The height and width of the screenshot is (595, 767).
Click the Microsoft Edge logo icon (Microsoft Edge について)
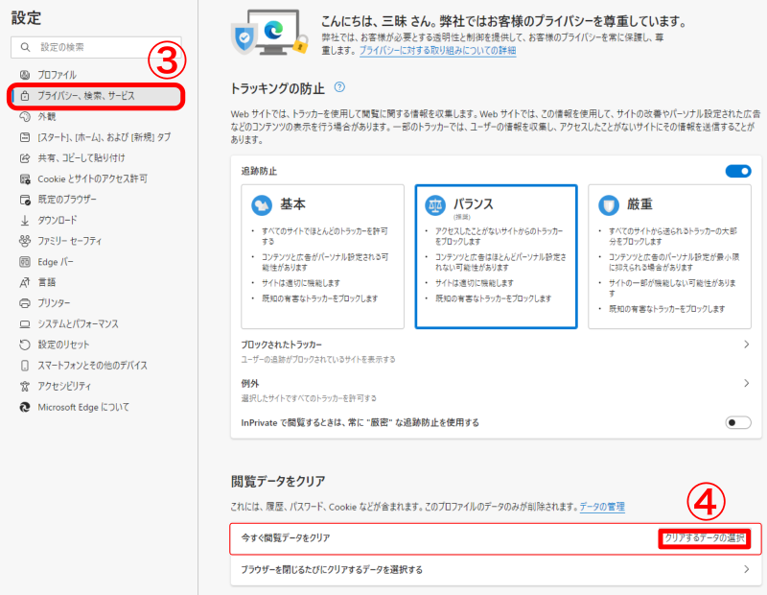[25, 407]
